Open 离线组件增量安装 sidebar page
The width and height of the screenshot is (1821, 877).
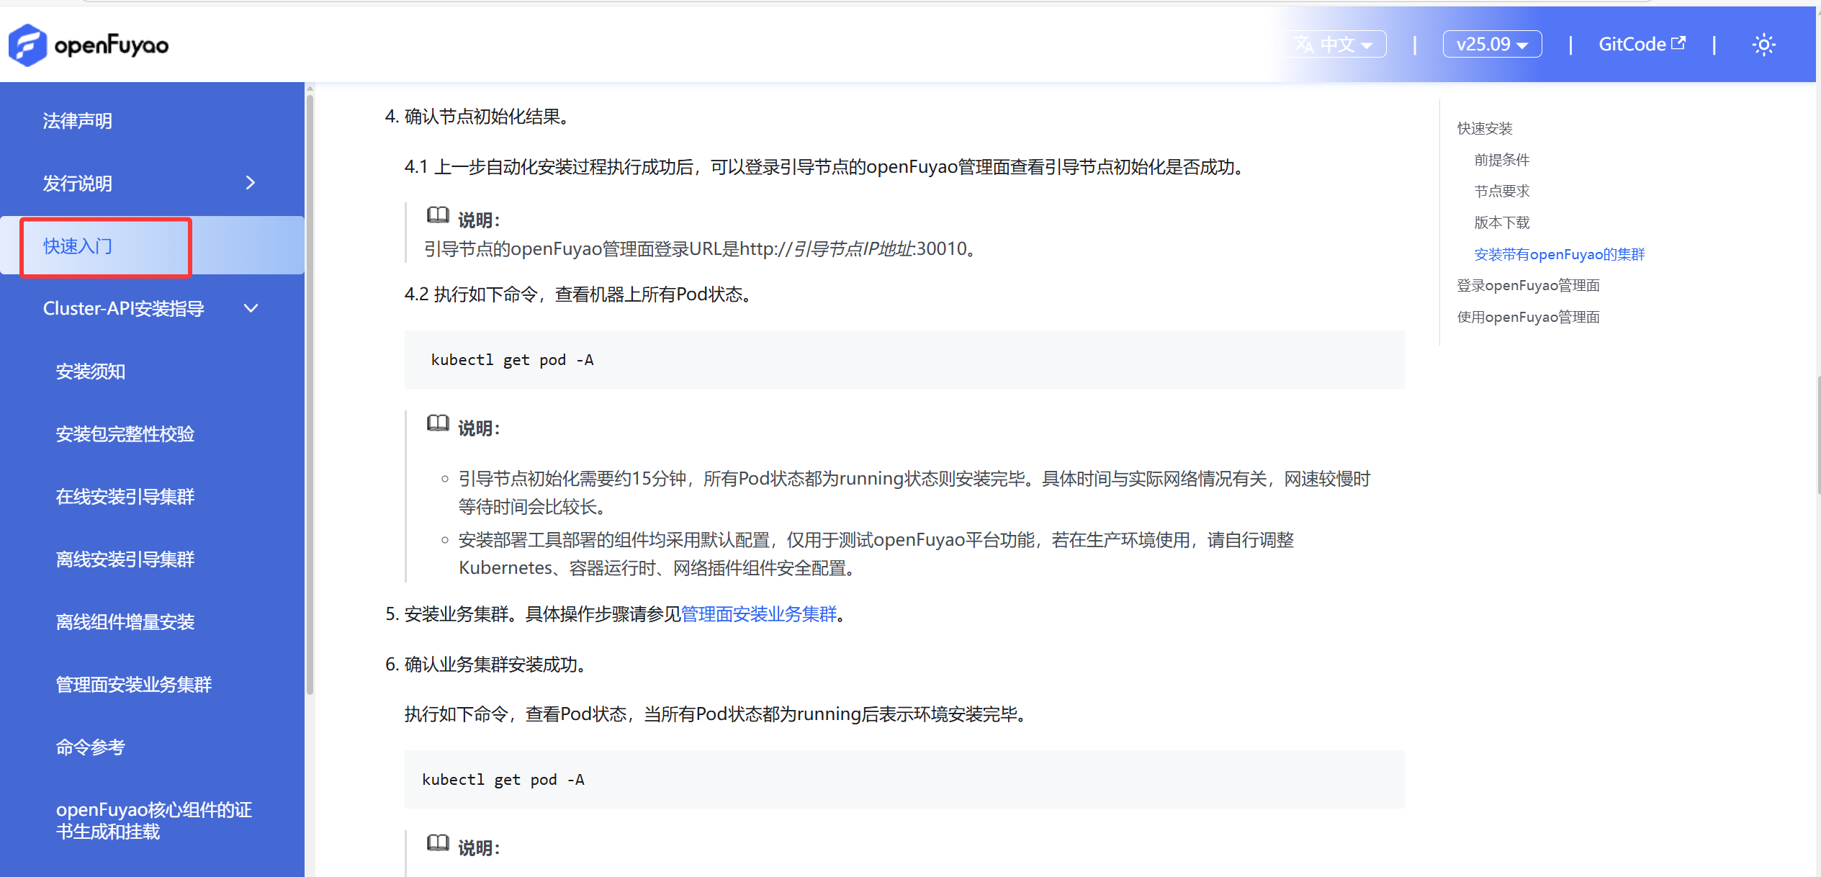[x=125, y=622]
